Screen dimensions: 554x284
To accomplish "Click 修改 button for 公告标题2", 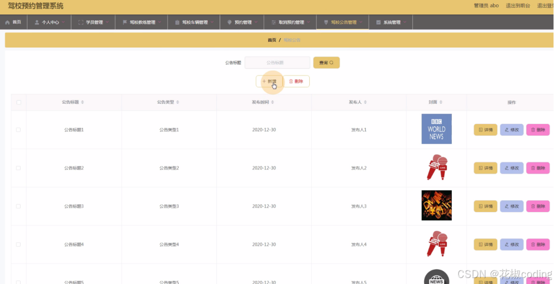I will pos(511,168).
